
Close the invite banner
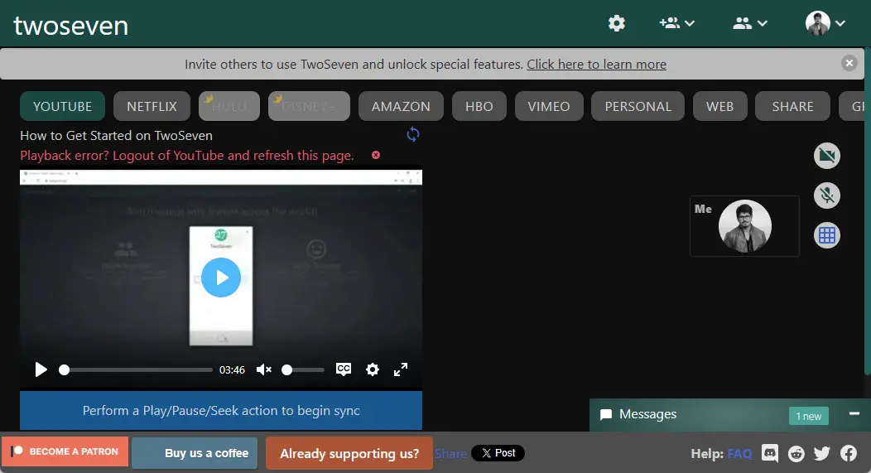[849, 63]
